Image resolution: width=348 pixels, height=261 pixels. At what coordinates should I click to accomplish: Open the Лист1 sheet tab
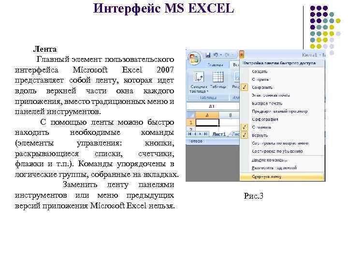(x=219, y=134)
